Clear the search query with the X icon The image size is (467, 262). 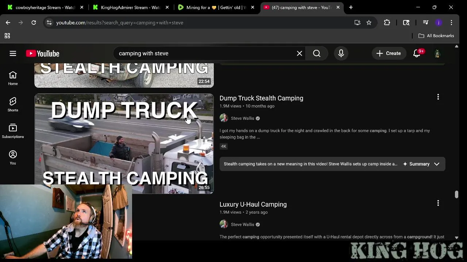(300, 53)
